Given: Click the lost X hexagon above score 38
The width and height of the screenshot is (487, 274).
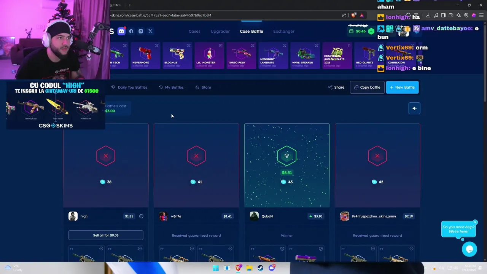Looking at the screenshot, I should [x=106, y=156].
